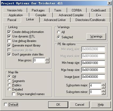Viewport: 113px width, 111px height.
Task: Uncheck Create debug information
Action: click(x=9, y=32)
